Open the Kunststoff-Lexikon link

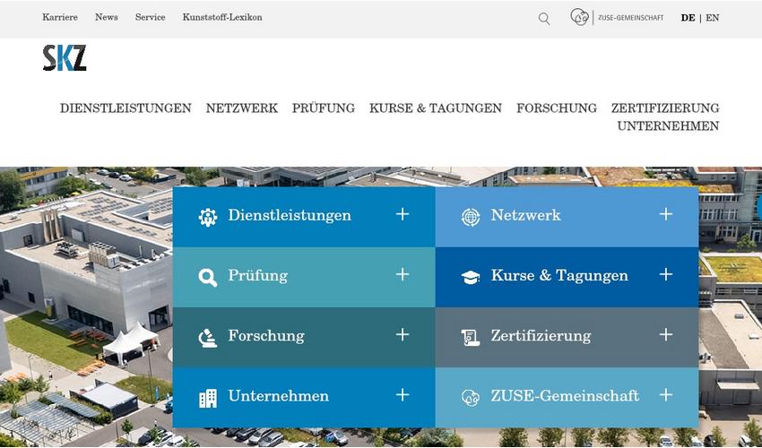click(x=222, y=18)
